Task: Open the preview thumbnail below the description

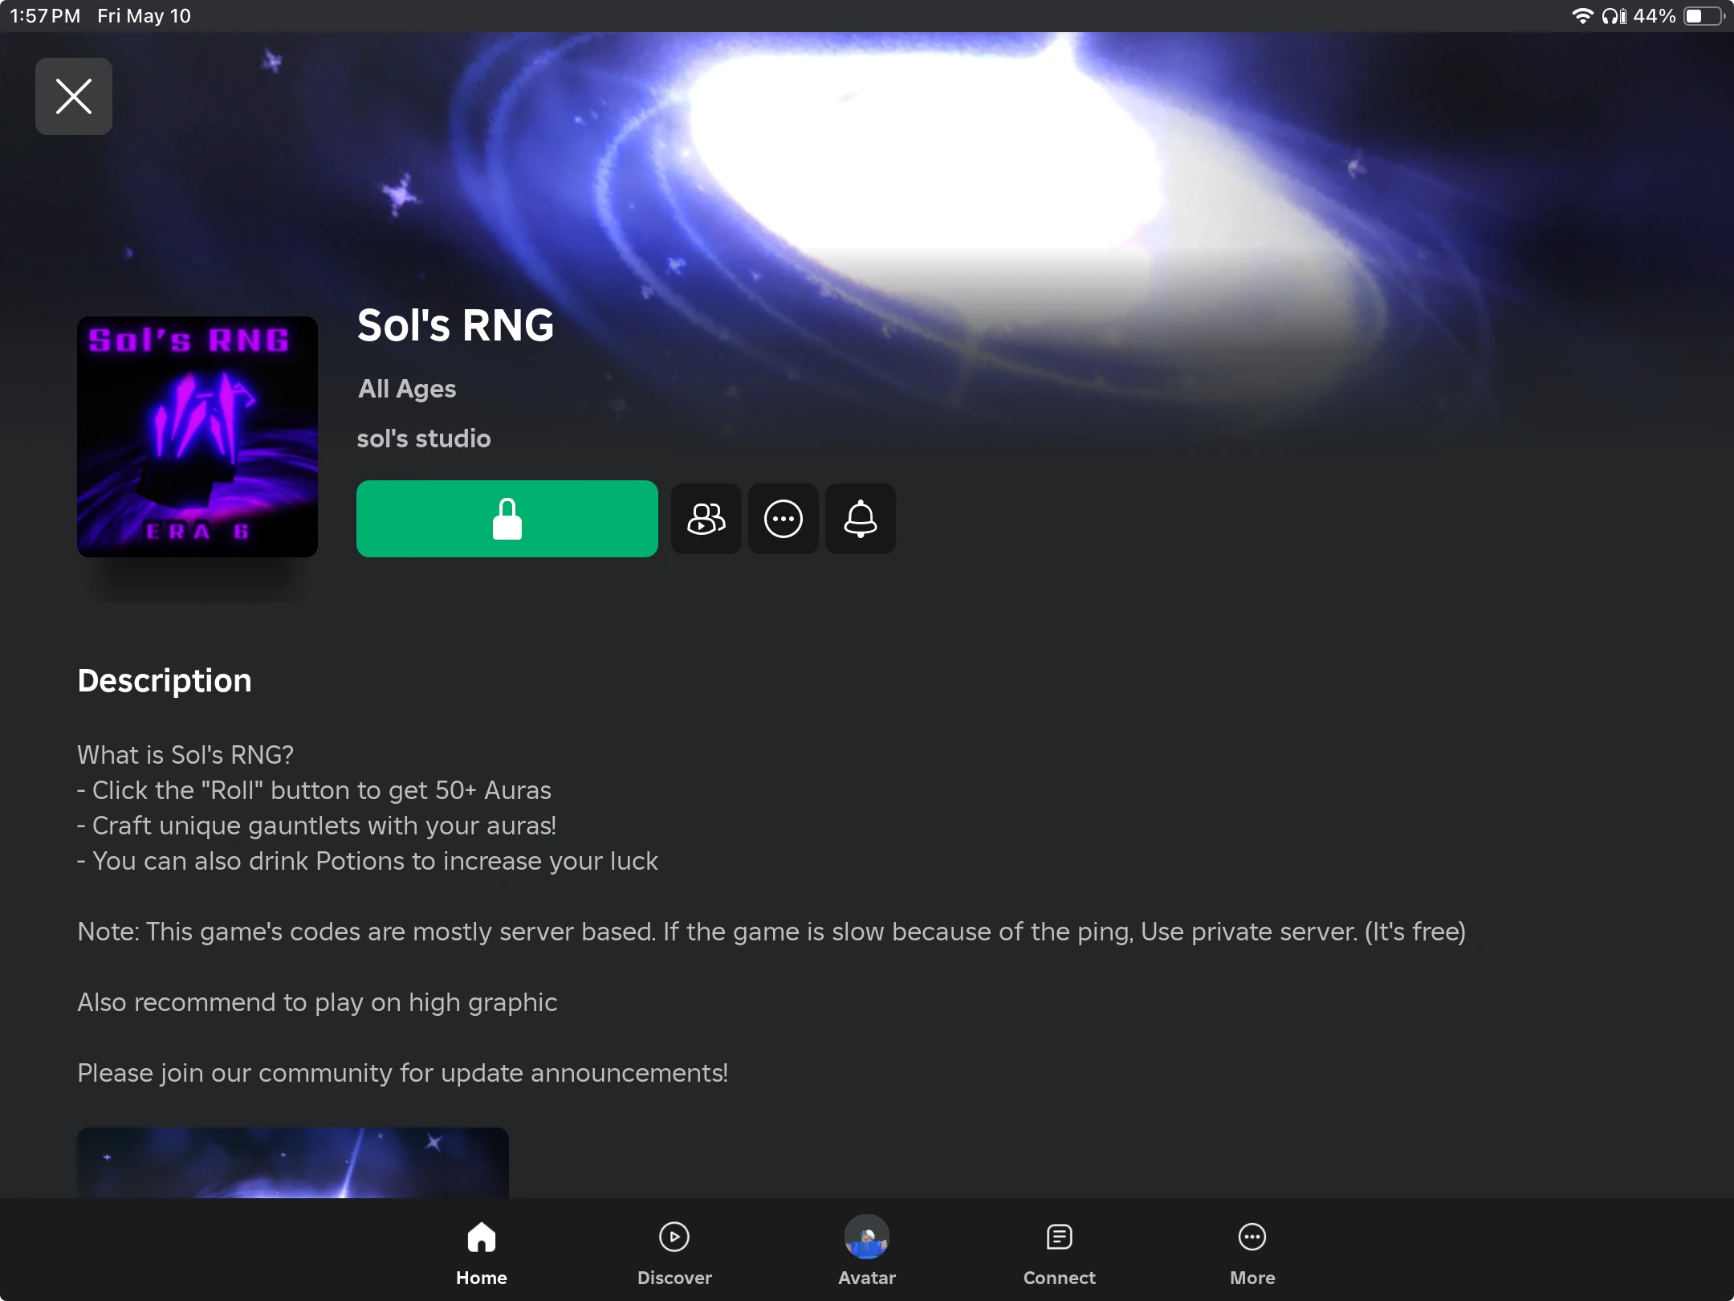Action: (293, 1163)
